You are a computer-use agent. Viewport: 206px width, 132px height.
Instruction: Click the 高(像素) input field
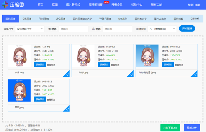point(117,29)
